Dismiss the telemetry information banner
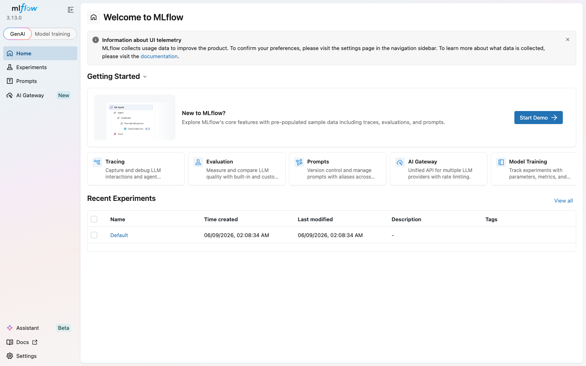This screenshot has height=366, width=586. click(x=568, y=39)
